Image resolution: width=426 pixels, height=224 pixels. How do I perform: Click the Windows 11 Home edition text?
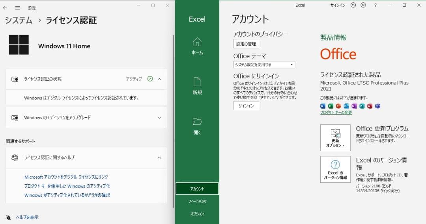64,46
